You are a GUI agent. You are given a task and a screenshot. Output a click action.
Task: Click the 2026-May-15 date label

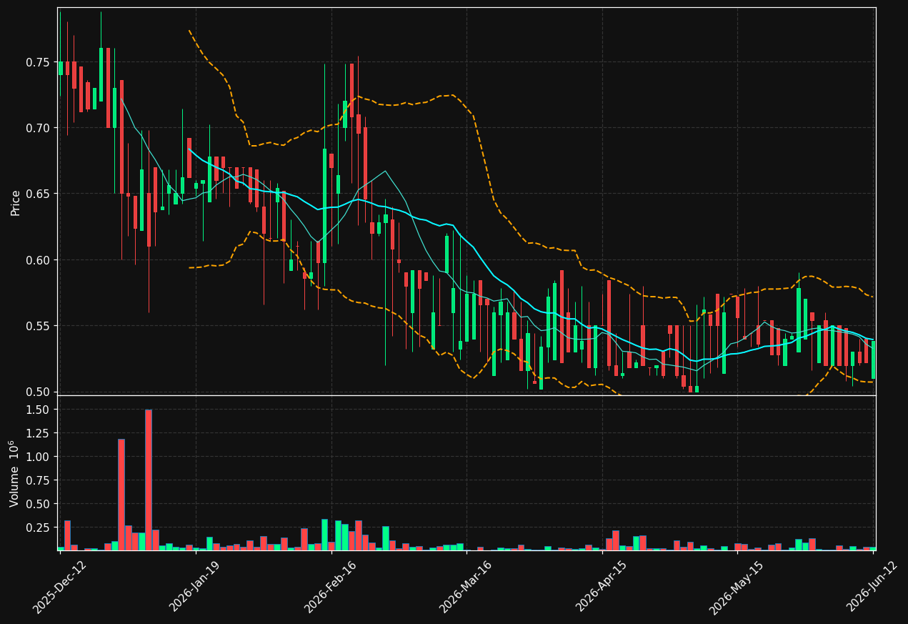click(x=737, y=586)
